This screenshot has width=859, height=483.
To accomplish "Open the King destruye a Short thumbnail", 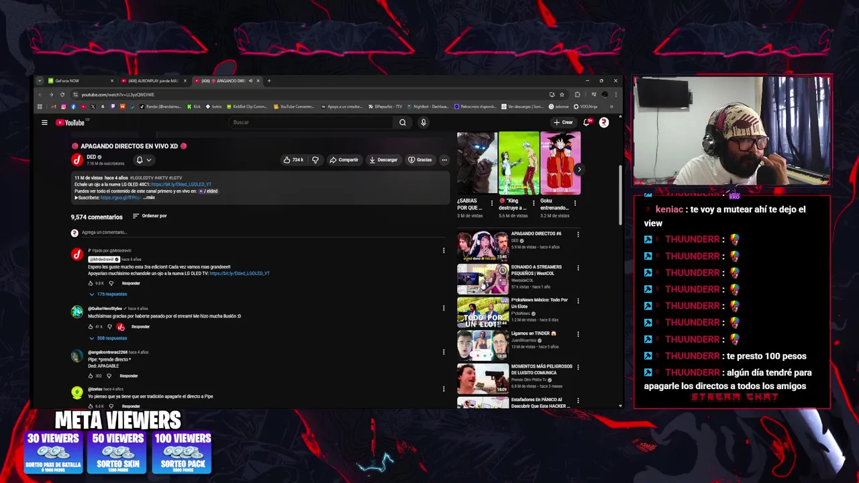I will pyautogui.click(x=519, y=163).
